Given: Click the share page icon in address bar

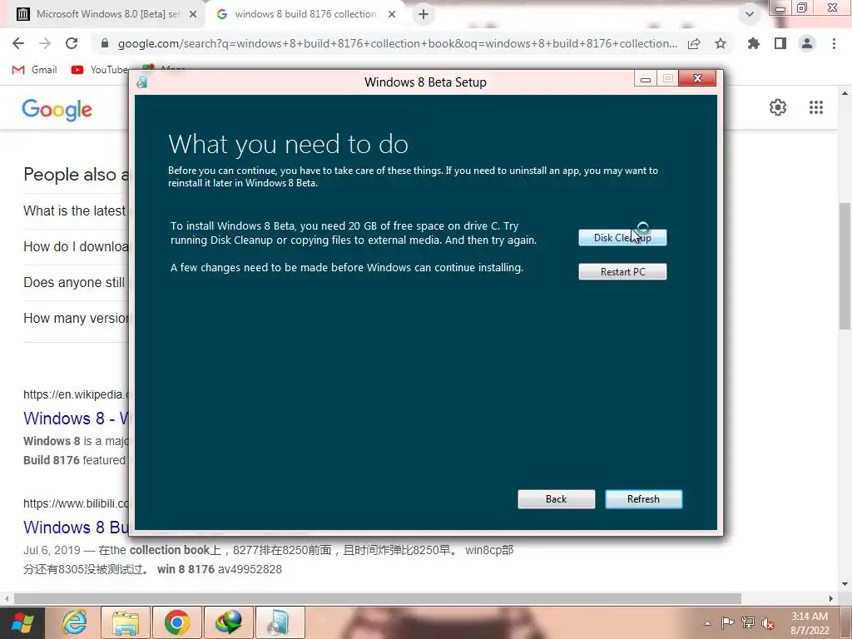Looking at the screenshot, I should (694, 43).
